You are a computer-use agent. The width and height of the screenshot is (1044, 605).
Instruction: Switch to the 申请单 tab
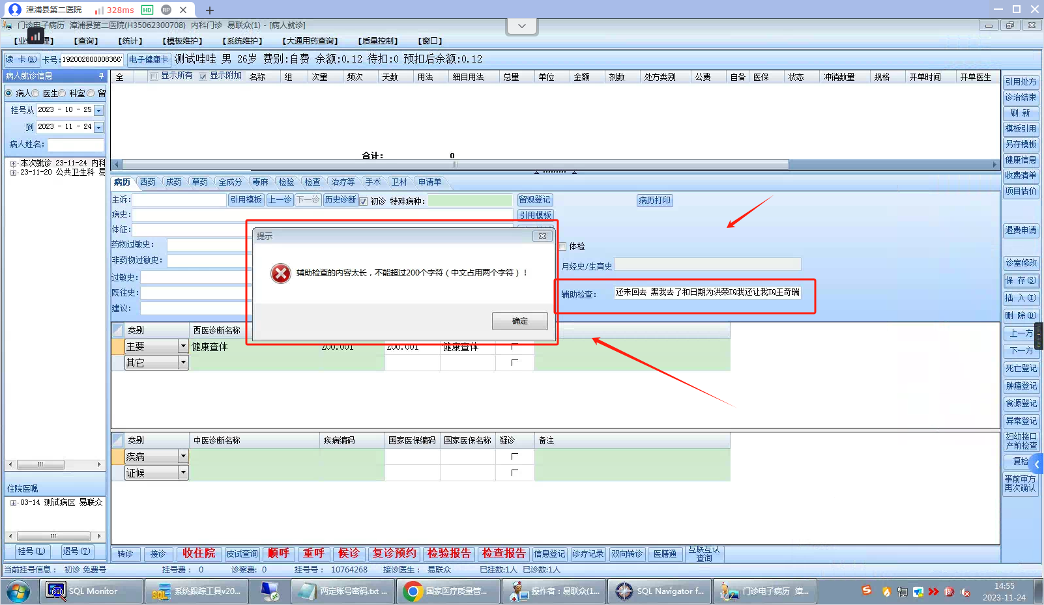[429, 182]
